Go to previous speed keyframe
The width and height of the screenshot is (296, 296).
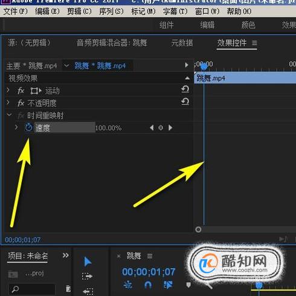click(x=152, y=127)
